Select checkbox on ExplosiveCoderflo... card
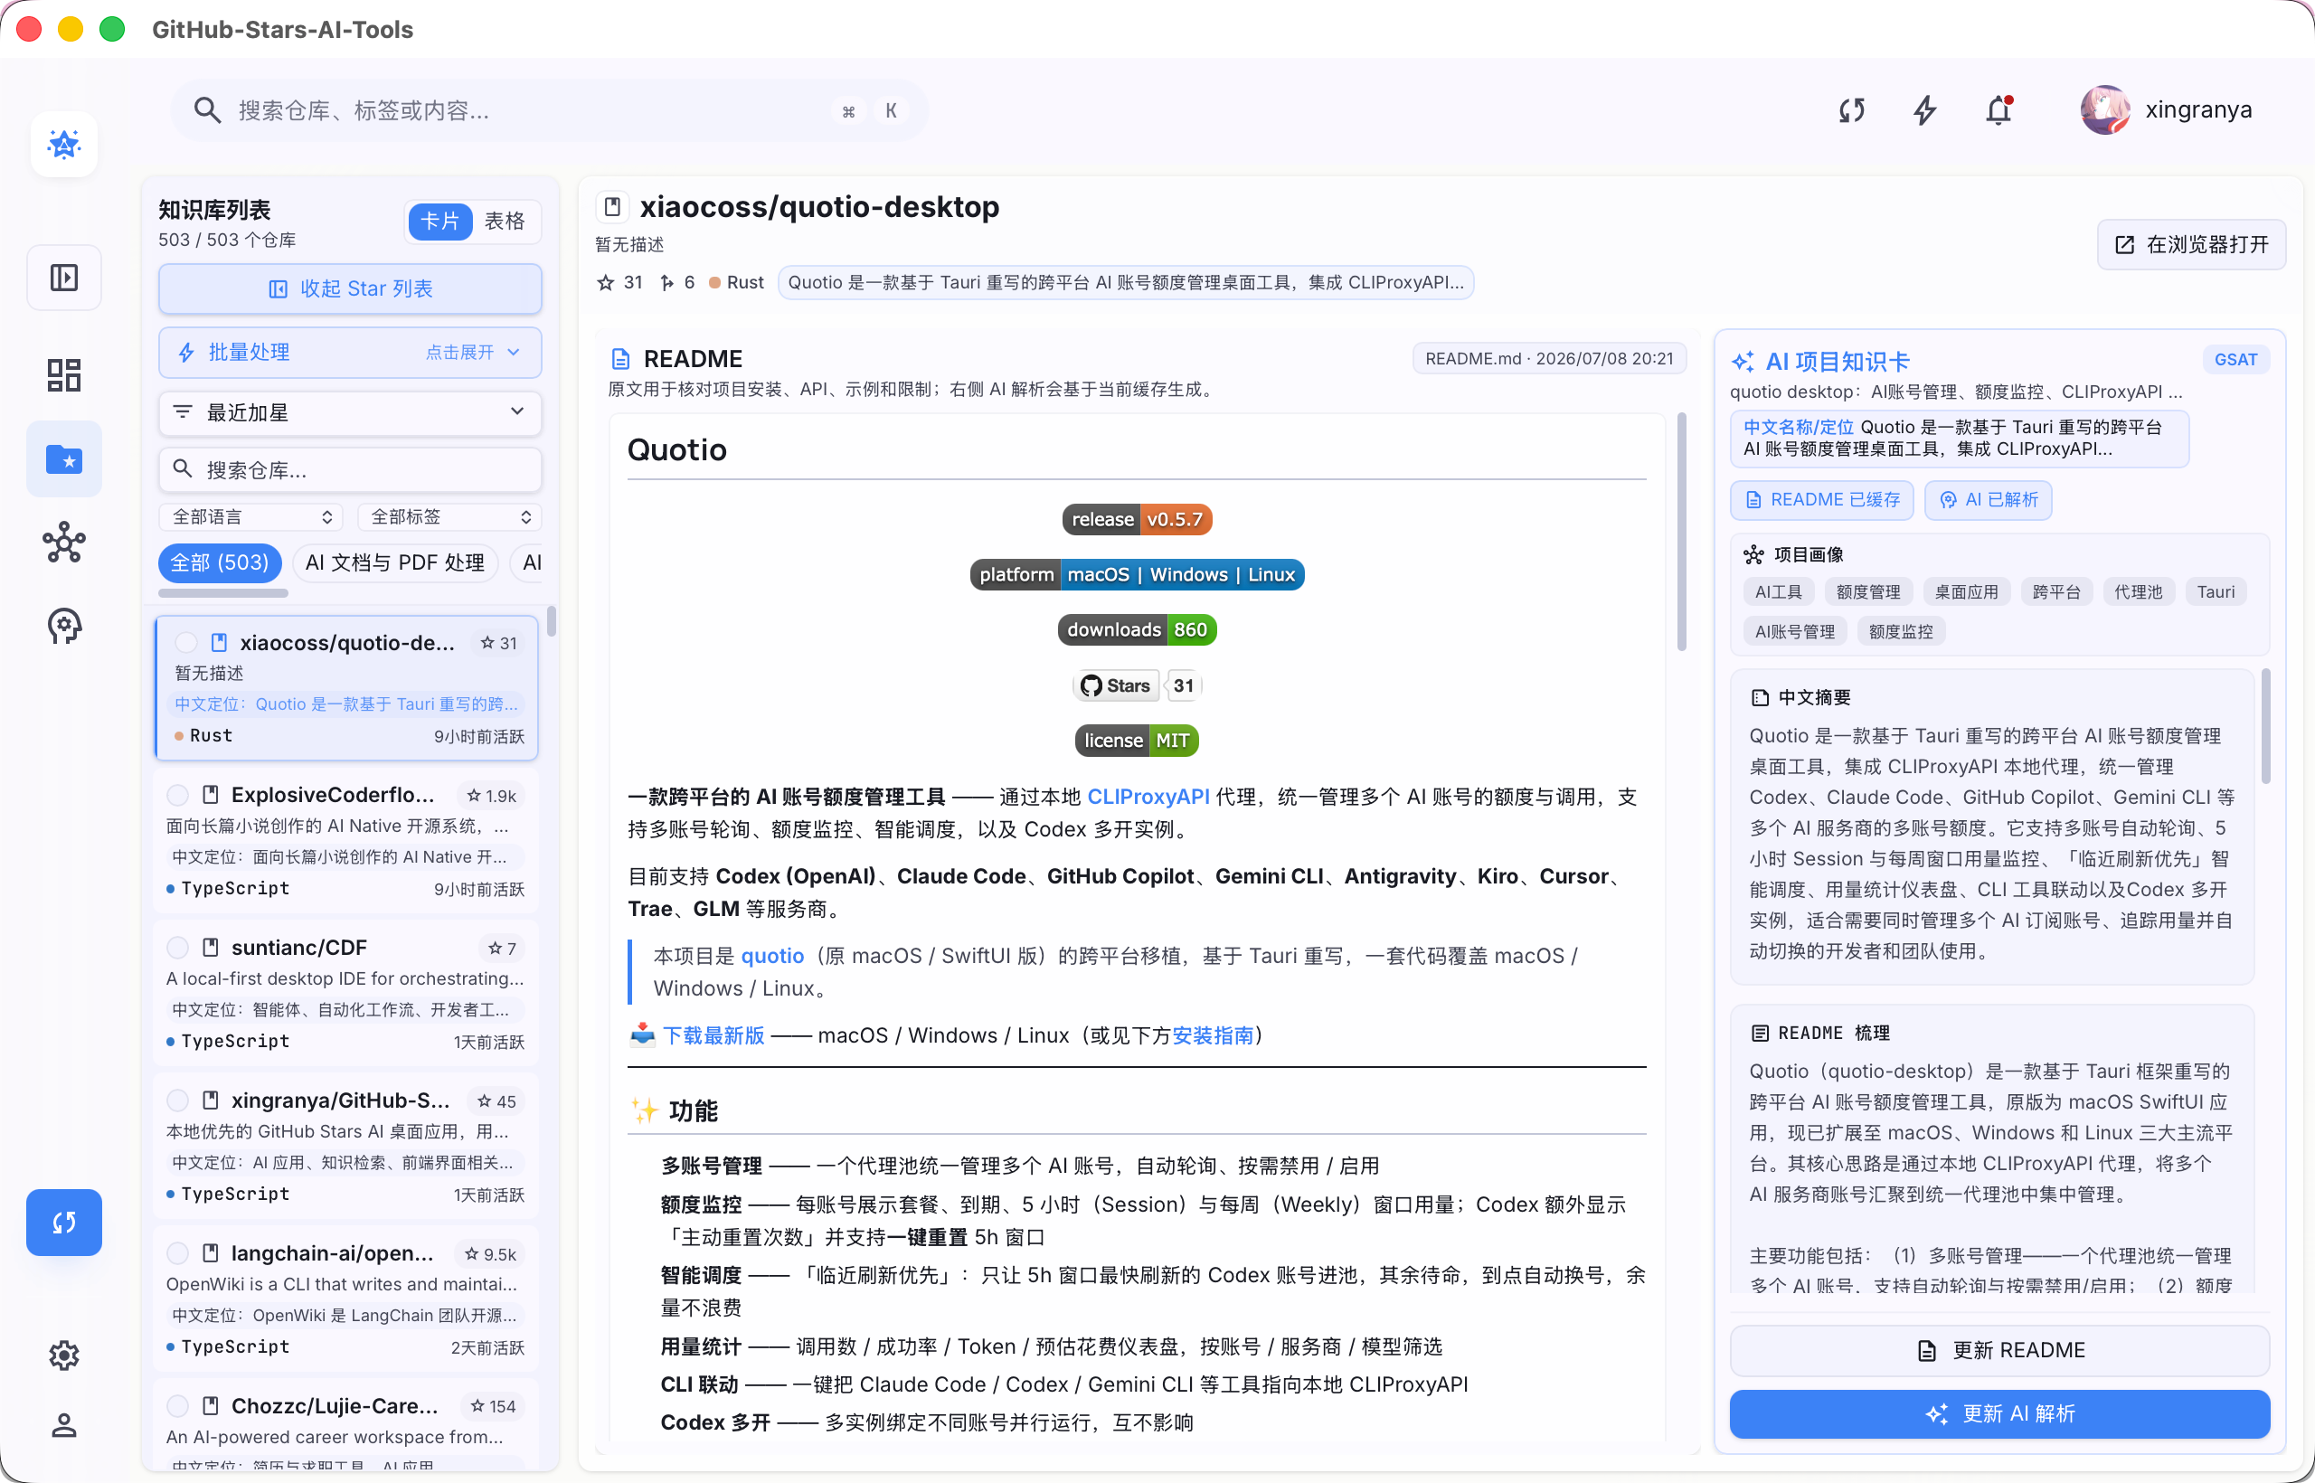The width and height of the screenshot is (2315, 1483). (177, 796)
